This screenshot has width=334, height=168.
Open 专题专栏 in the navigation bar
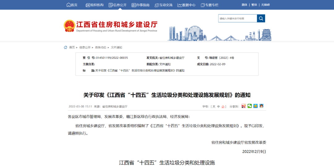pos(209,5)
